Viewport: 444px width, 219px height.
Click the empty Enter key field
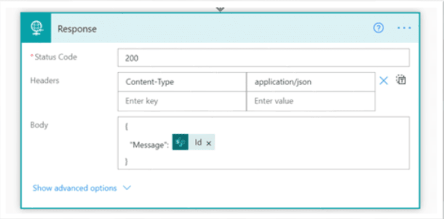click(182, 101)
